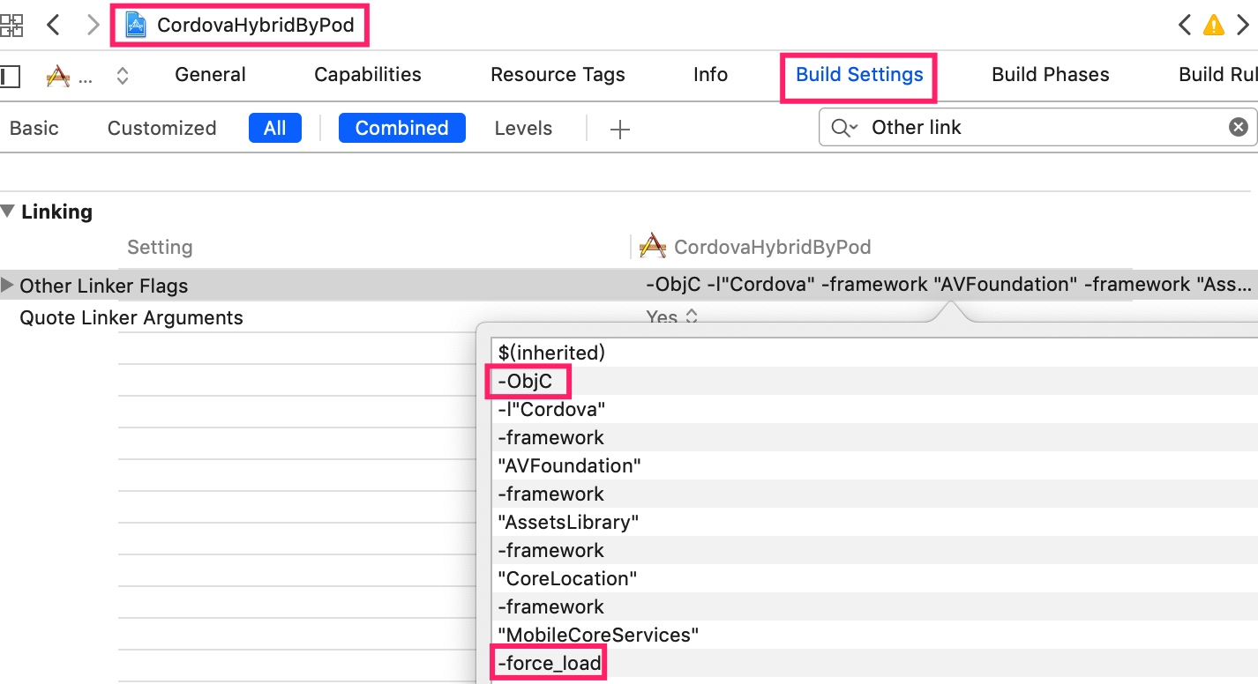Show Basic build settings
Image resolution: width=1258 pixels, height=684 pixels.
tap(34, 128)
